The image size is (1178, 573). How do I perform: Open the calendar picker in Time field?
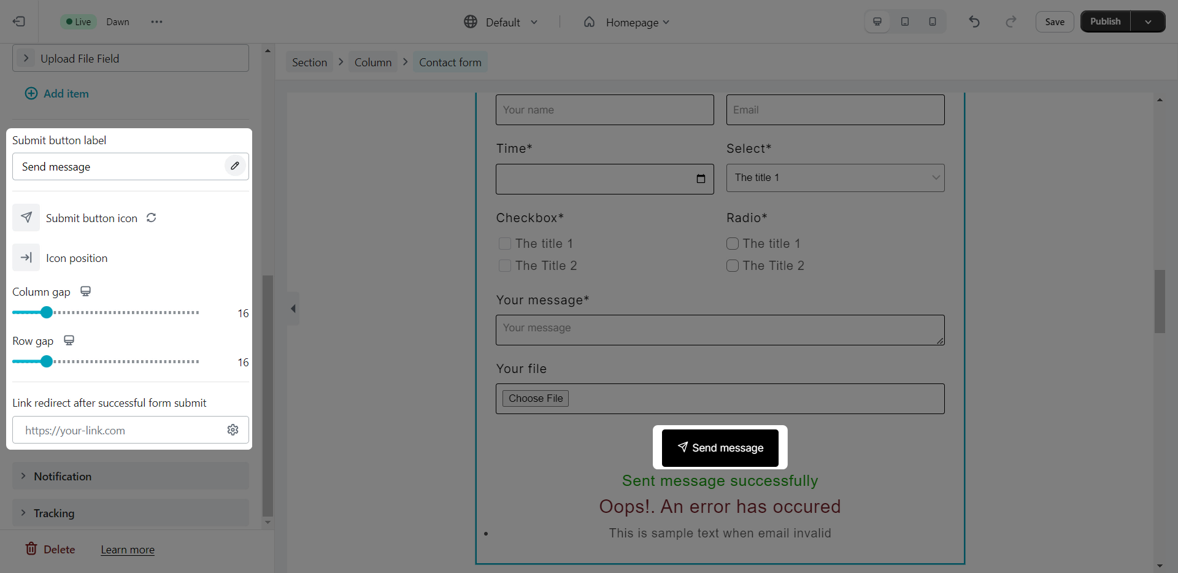(701, 179)
